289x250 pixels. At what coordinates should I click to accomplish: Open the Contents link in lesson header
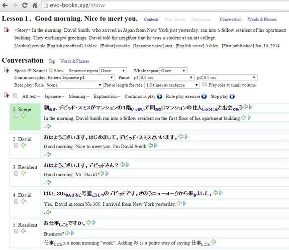click(151, 20)
